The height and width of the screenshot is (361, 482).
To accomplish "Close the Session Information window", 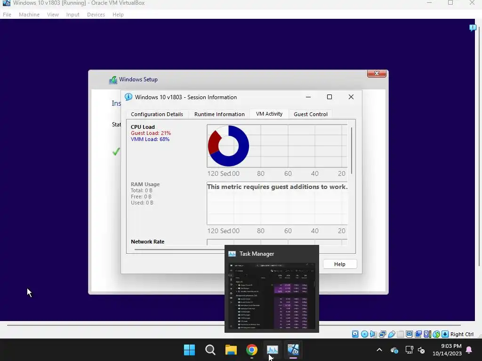I will point(351,97).
